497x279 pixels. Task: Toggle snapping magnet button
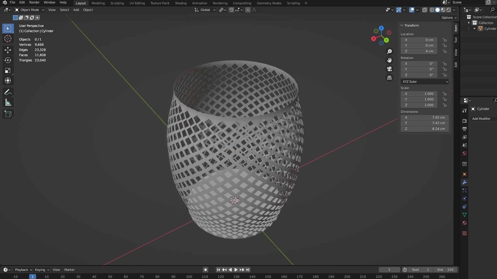pos(231,10)
